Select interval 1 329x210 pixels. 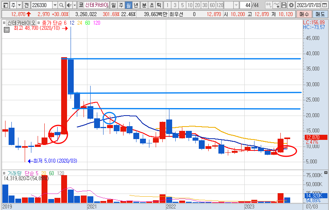click(x=167, y=5)
